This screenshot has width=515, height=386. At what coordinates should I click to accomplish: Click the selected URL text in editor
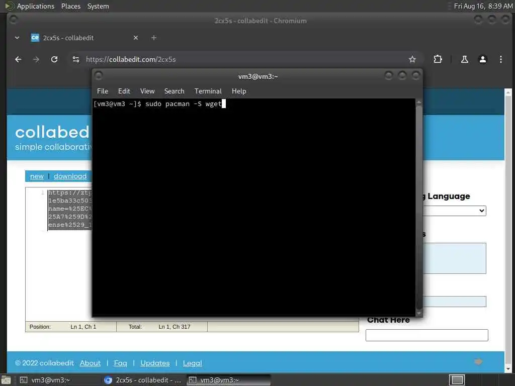pos(70,209)
